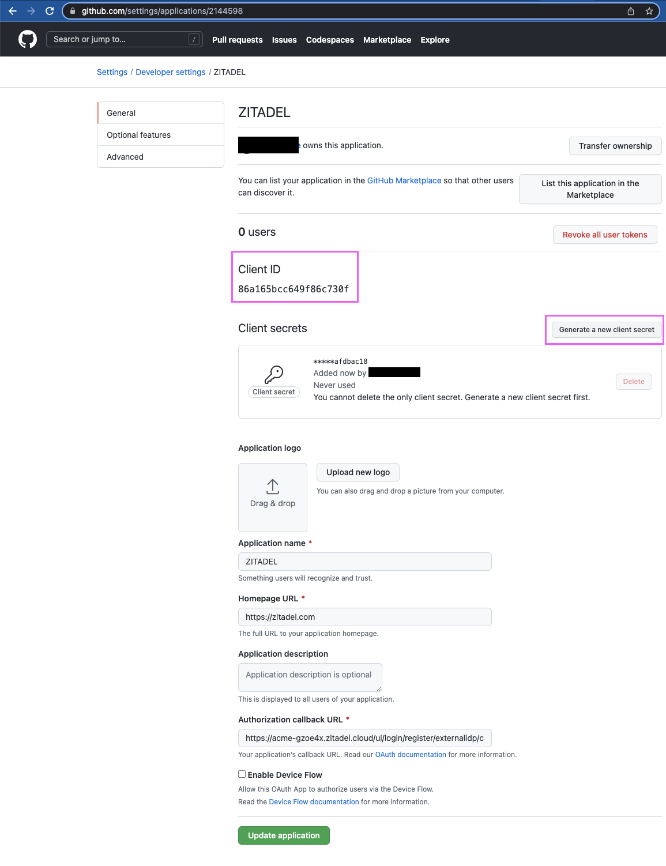Click Revoke all user tokens

(605, 234)
